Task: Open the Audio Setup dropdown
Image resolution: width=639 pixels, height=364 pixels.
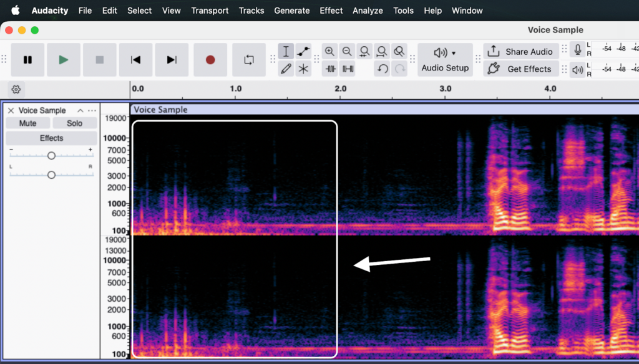Action: (445, 60)
